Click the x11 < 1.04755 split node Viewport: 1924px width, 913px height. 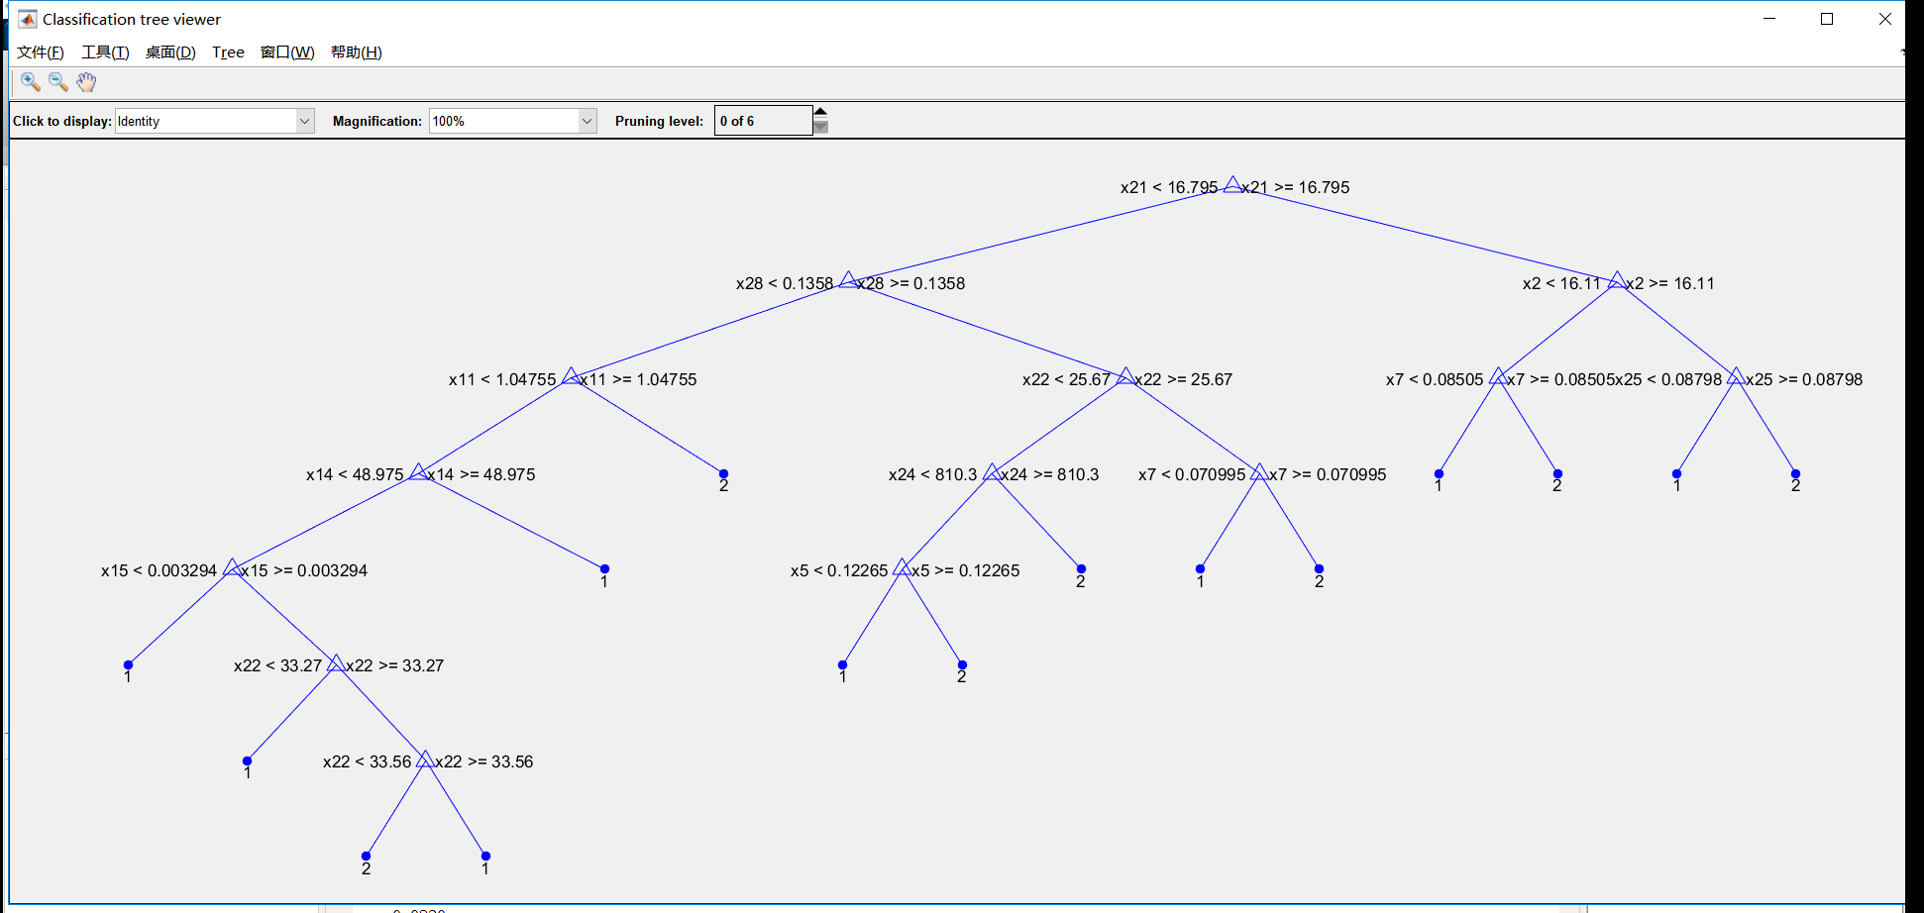[x=571, y=376]
